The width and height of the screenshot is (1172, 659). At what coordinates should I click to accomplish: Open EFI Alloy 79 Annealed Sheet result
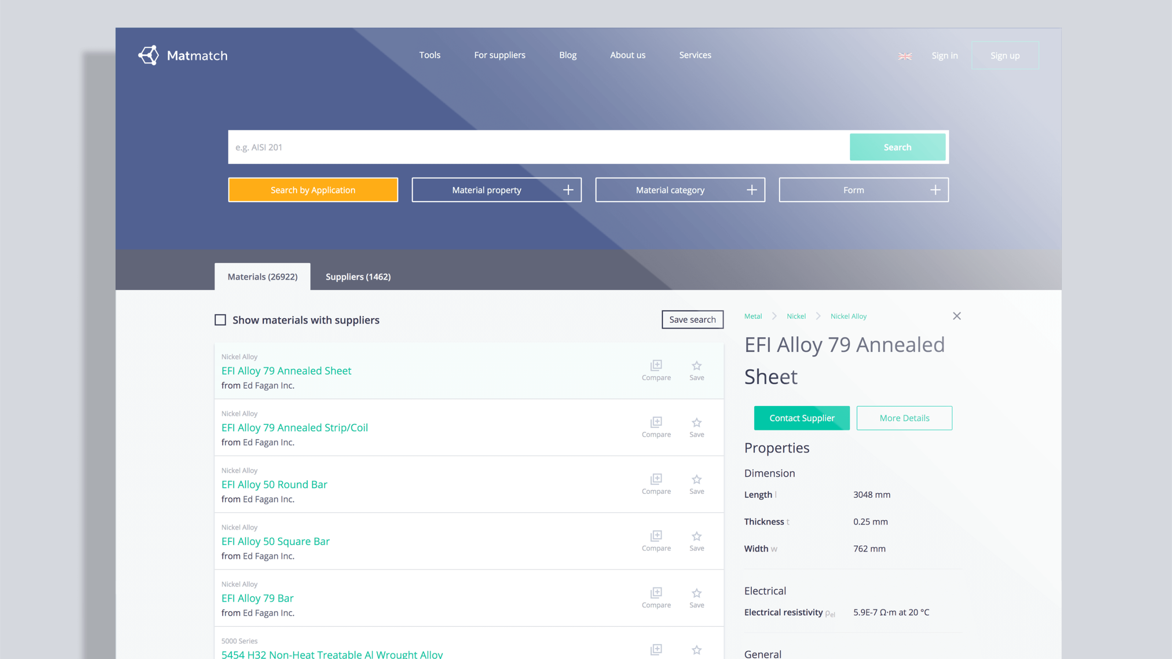pos(286,371)
